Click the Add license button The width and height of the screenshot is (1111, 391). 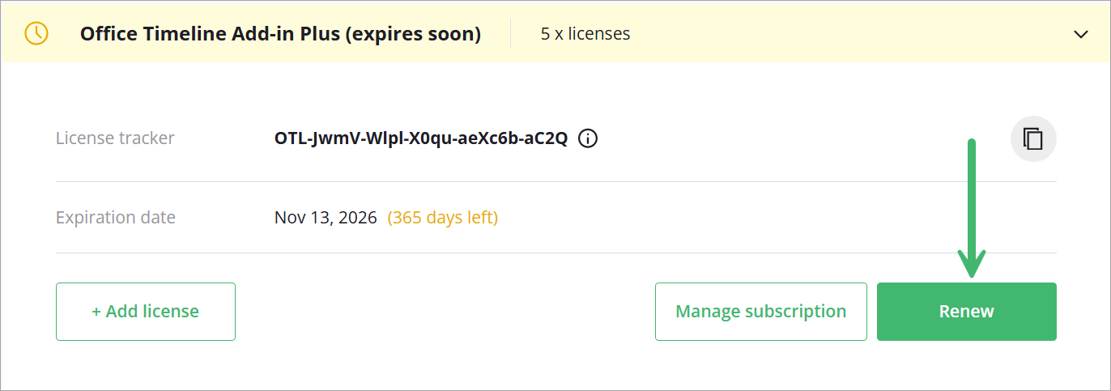[146, 312]
